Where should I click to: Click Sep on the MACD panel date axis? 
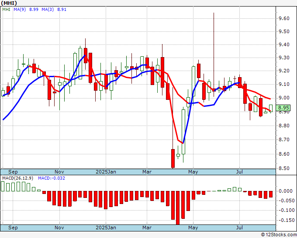13,228
